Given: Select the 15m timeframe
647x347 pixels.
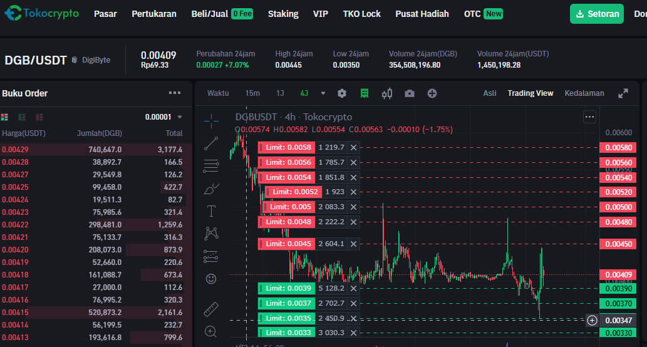Looking at the screenshot, I should point(252,93).
